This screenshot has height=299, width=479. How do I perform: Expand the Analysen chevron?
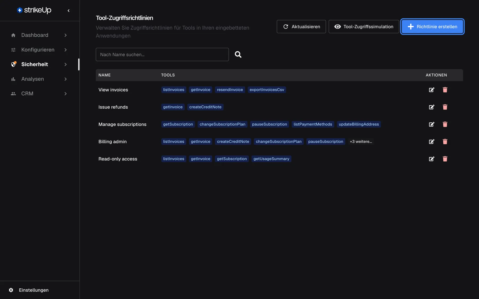click(65, 79)
